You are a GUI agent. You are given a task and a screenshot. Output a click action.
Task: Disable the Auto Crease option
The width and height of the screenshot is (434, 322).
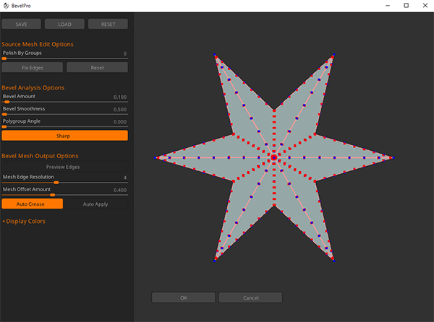pyautogui.click(x=32, y=204)
